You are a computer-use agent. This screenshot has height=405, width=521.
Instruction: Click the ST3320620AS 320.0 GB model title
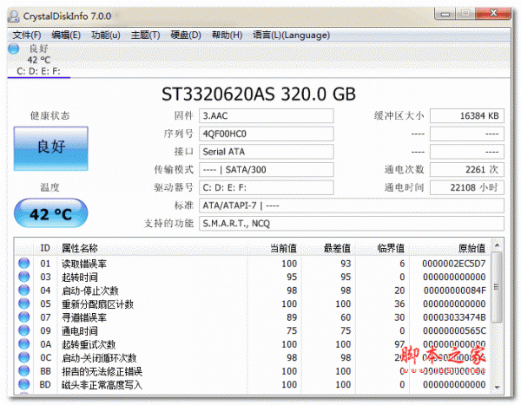(259, 94)
